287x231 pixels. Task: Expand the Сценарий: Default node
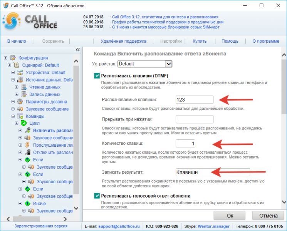click(9, 65)
